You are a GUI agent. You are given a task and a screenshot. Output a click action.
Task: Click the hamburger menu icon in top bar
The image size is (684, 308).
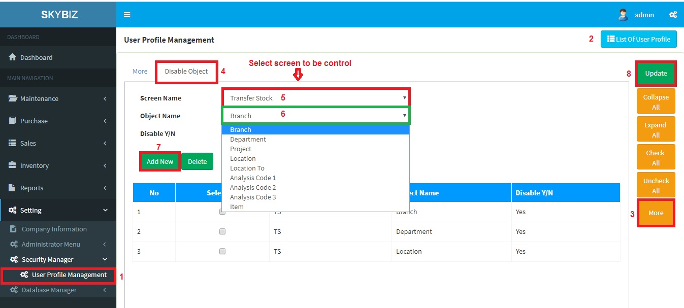127,15
